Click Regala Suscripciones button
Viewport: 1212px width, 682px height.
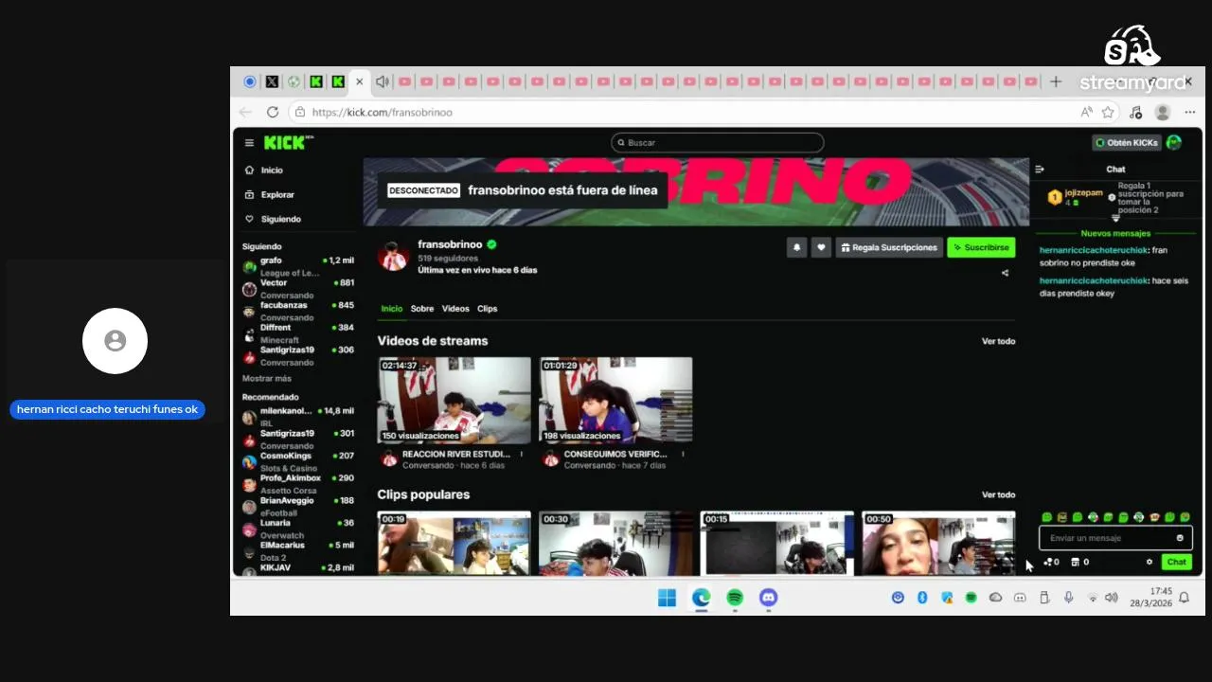tap(889, 247)
